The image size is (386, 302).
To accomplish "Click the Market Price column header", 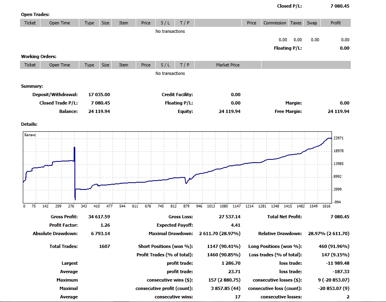I will [228, 65].
